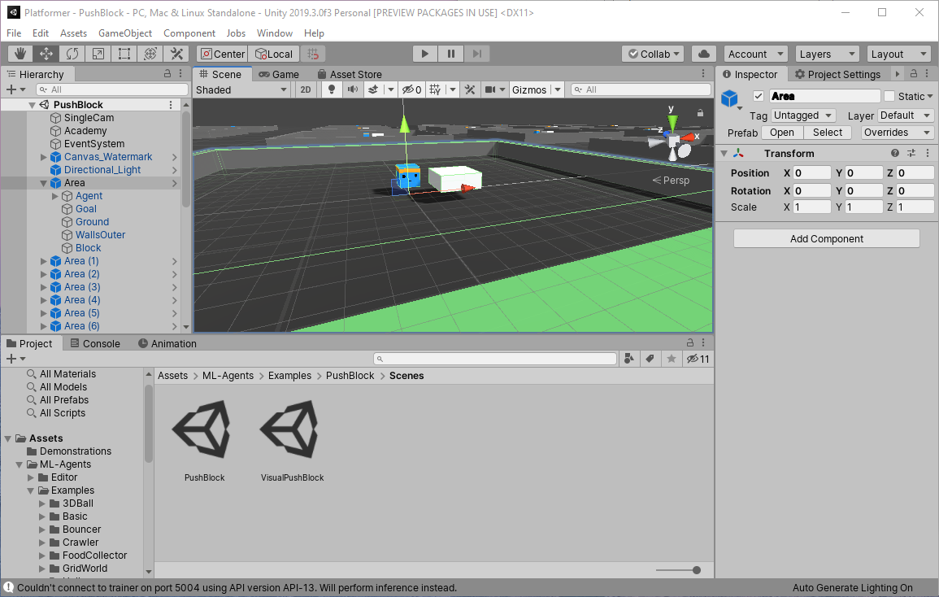Lock the scene view rotation gizmo
The image size is (939, 597).
(x=699, y=113)
